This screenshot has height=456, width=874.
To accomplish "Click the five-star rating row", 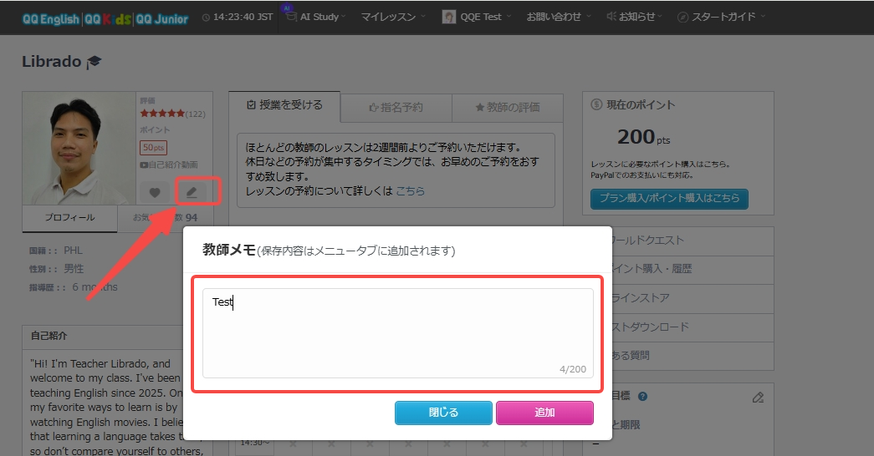I will (162, 114).
